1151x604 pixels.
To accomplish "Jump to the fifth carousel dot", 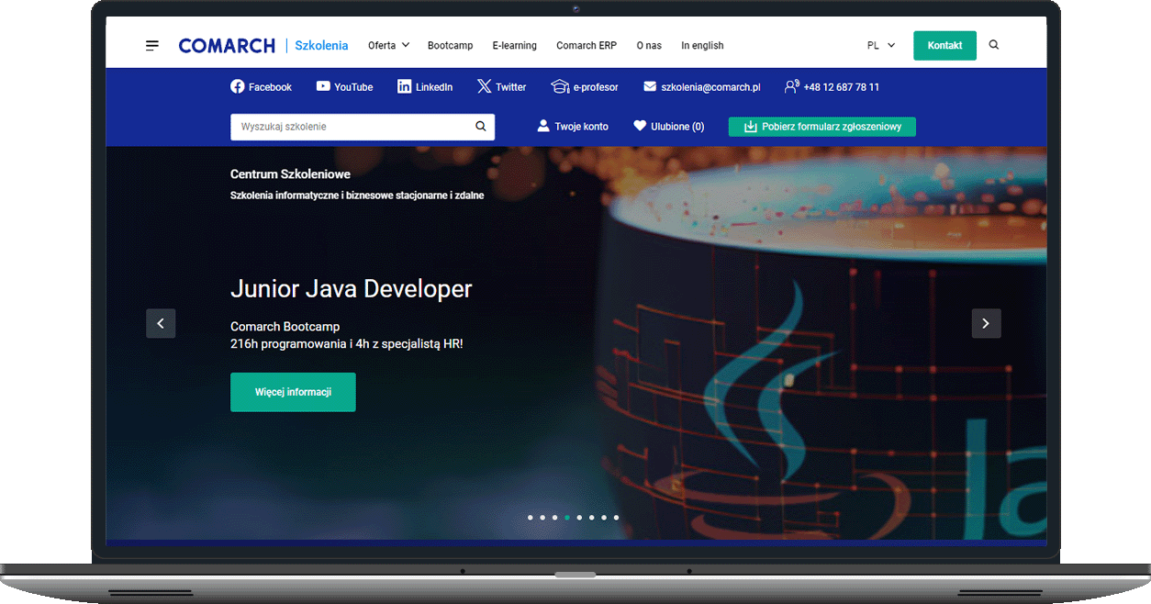I will coord(579,518).
